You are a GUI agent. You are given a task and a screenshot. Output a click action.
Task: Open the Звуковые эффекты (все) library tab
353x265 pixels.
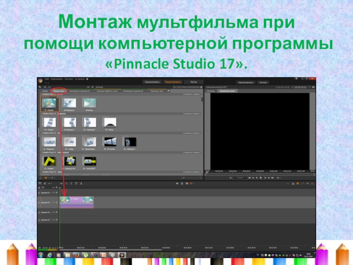107,91
